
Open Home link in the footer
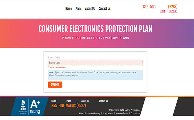click(x=54, y=101)
